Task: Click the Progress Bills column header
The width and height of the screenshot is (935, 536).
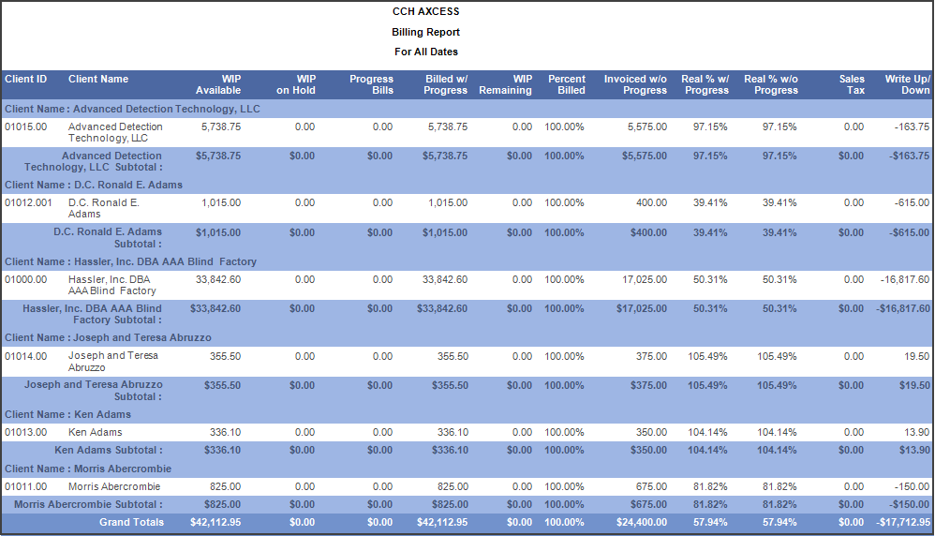Action: [371, 84]
